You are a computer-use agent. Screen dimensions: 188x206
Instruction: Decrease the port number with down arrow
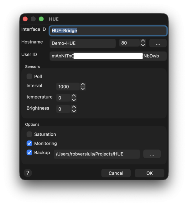[x=143, y=45]
